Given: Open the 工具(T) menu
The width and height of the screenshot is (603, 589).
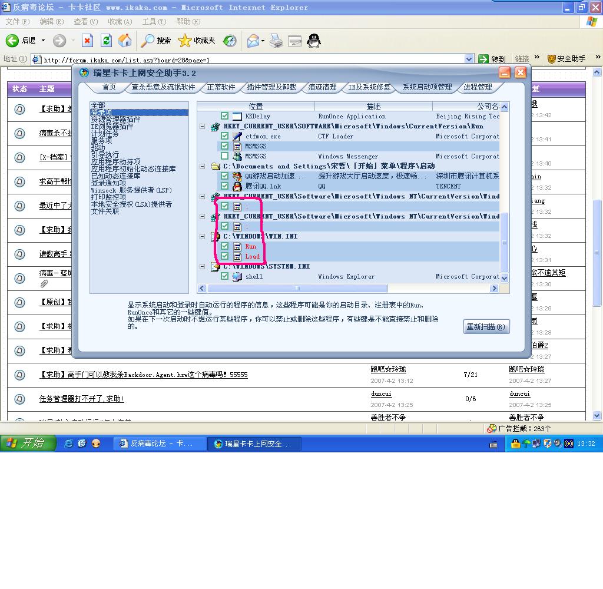Looking at the screenshot, I should [x=154, y=22].
